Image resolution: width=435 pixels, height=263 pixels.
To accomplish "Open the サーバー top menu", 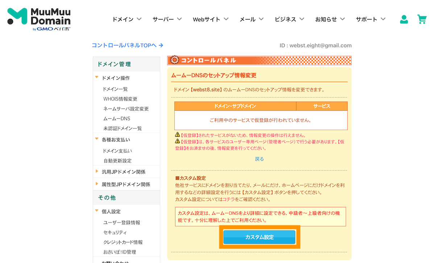I will [x=163, y=19].
